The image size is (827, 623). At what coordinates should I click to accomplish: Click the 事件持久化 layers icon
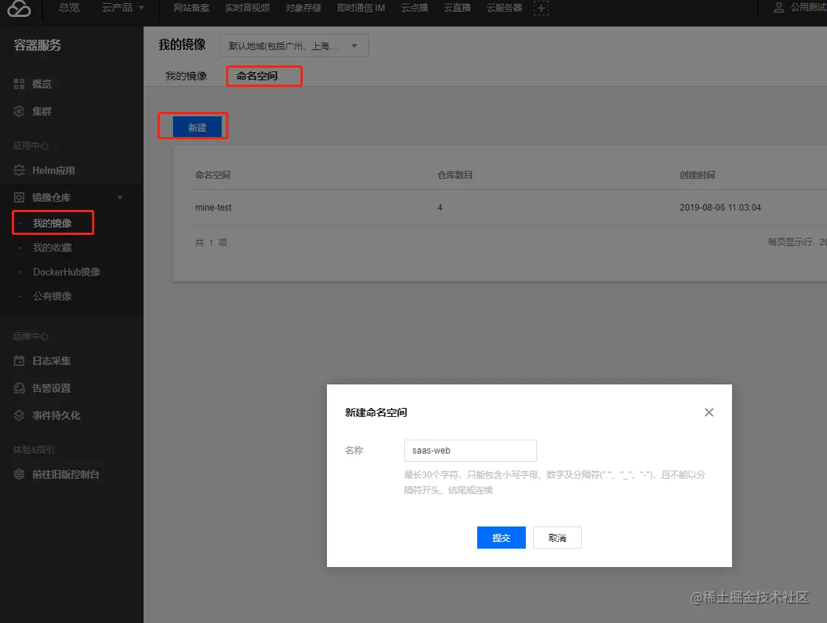[19, 415]
